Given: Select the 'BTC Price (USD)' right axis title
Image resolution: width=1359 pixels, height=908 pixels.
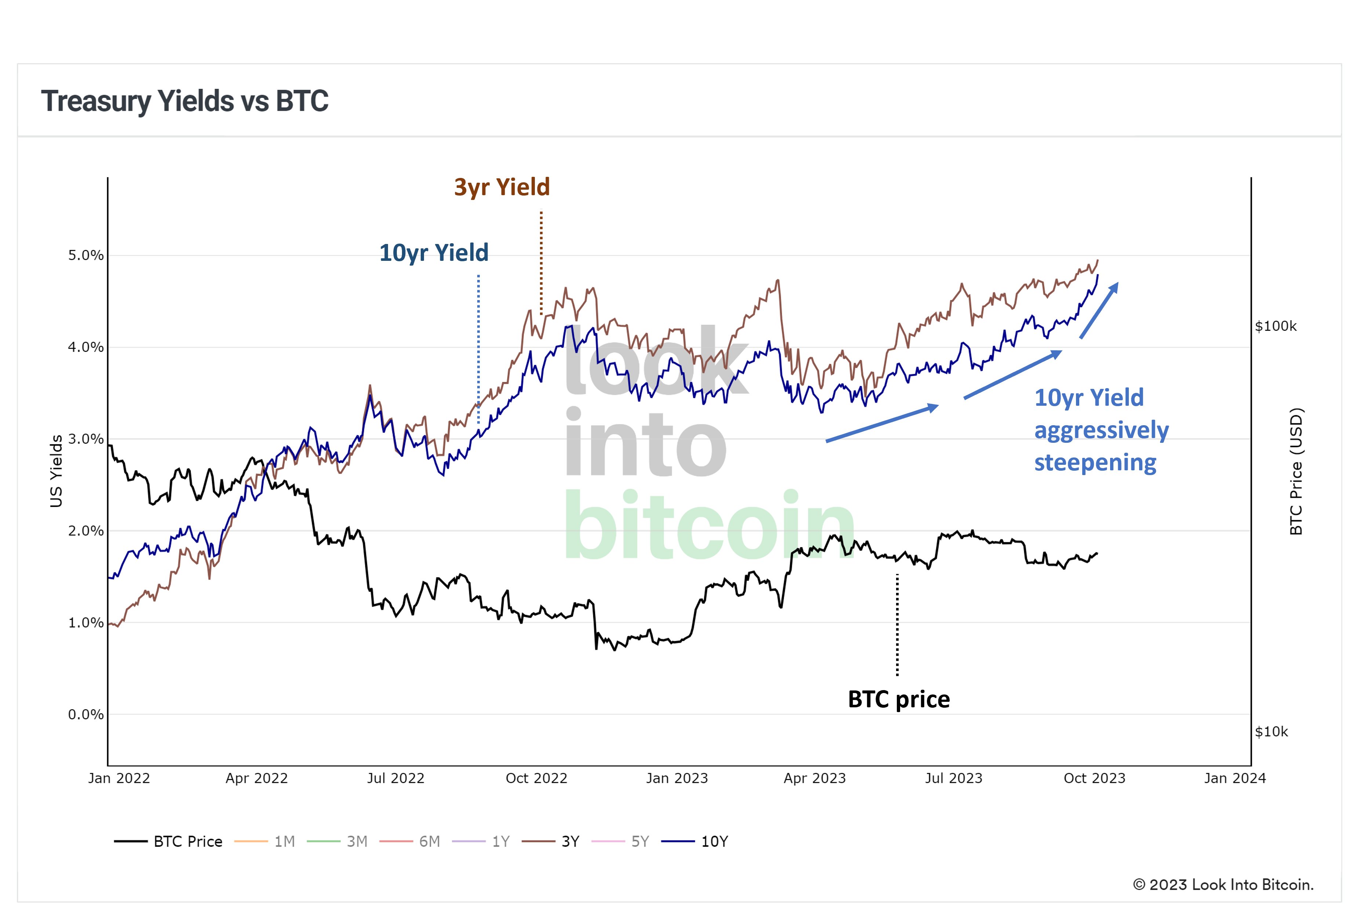Looking at the screenshot, I should point(1296,471).
